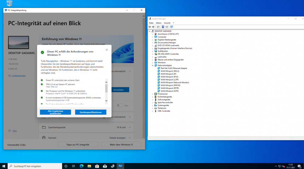
Task: Select the Tastaturen keyboard icon
Action: click(155, 108)
